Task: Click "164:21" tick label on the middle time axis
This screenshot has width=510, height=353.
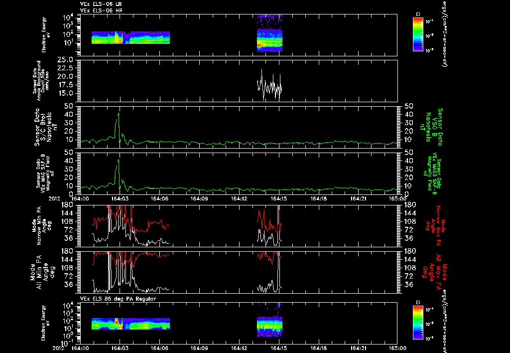Action: pyautogui.click(x=359, y=198)
